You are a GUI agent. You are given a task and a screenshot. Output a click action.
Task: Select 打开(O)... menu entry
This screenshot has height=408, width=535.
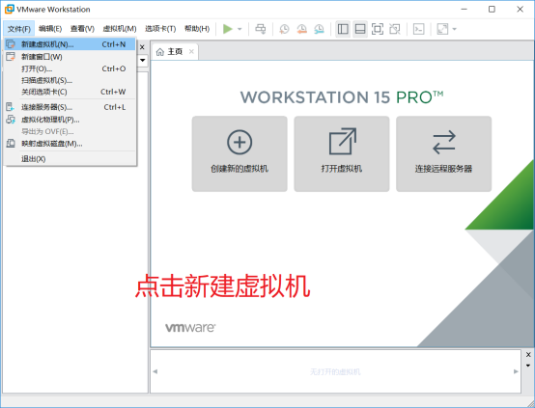click(x=70, y=68)
